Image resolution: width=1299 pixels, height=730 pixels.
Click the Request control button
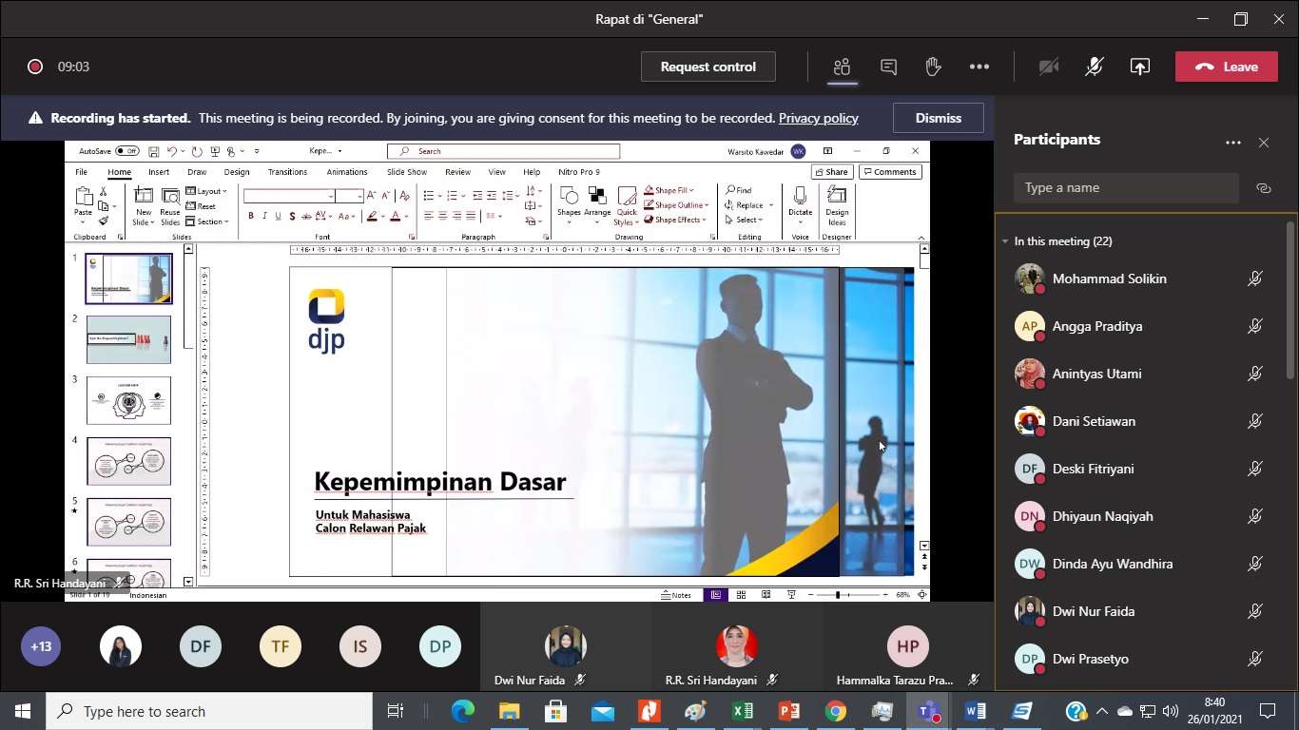tap(708, 67)
